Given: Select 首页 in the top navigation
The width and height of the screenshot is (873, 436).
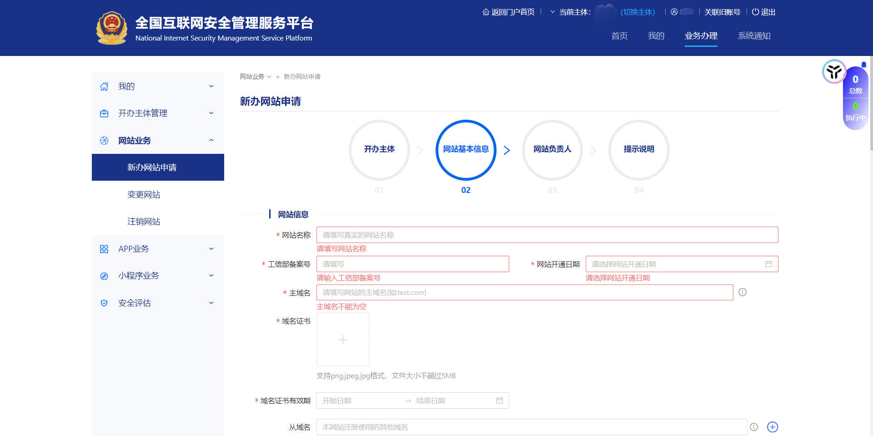Looking at the screenshot, I should pos(619,36).
